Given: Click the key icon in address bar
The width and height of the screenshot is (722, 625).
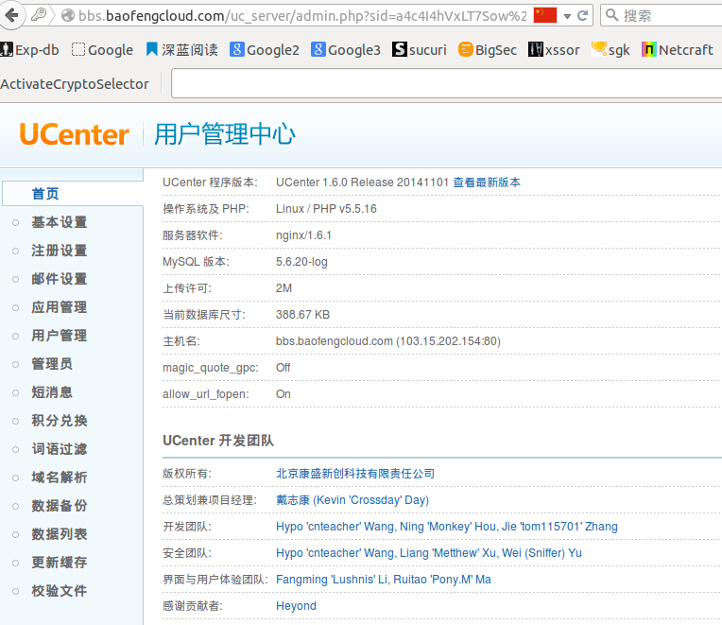Looking at the screenshot, I should click(x=39, y=15).
